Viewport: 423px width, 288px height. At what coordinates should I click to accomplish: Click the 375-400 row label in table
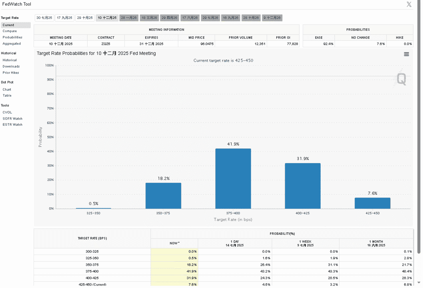pyautogui.click(x=92, y=271)
